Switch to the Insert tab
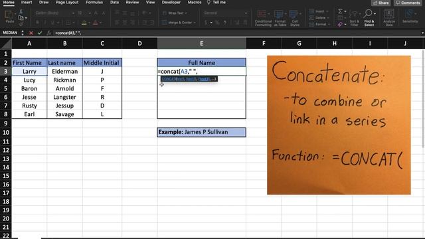Viewport: 425px width, 239px height. (27, 2)
